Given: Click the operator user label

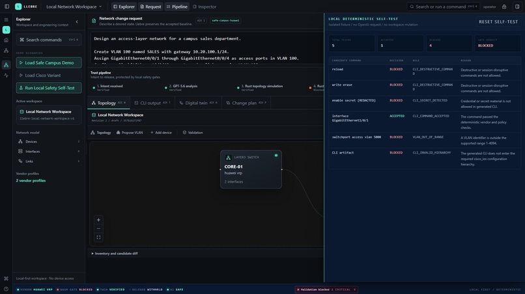Looking at the screenshot, I should 490,7.
